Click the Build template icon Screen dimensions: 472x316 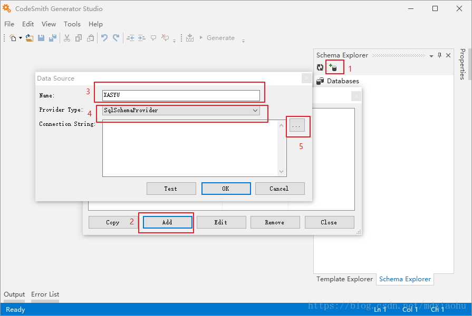190,38
